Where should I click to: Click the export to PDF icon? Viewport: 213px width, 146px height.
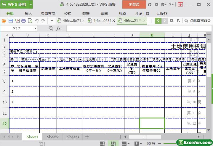tap(17, 21)
